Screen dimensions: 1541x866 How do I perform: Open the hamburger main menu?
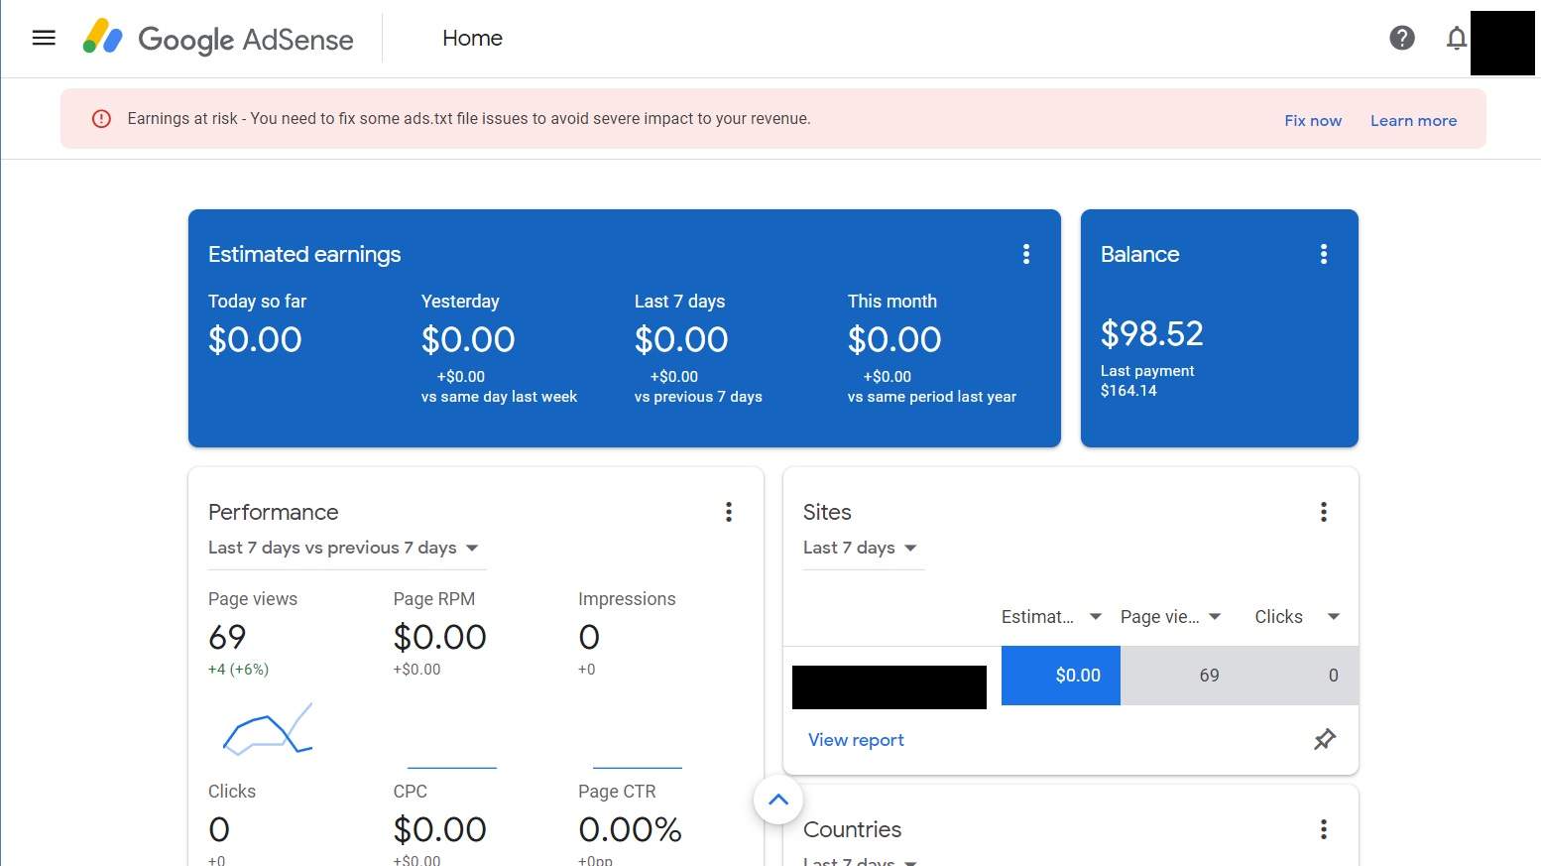click(44, 38)
